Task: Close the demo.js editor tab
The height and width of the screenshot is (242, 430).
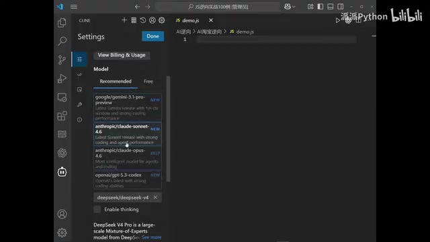Action: pos(211,20)
